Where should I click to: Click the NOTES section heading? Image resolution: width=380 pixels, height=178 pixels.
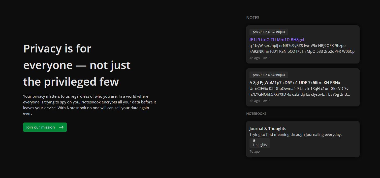(x=253, y=18)
